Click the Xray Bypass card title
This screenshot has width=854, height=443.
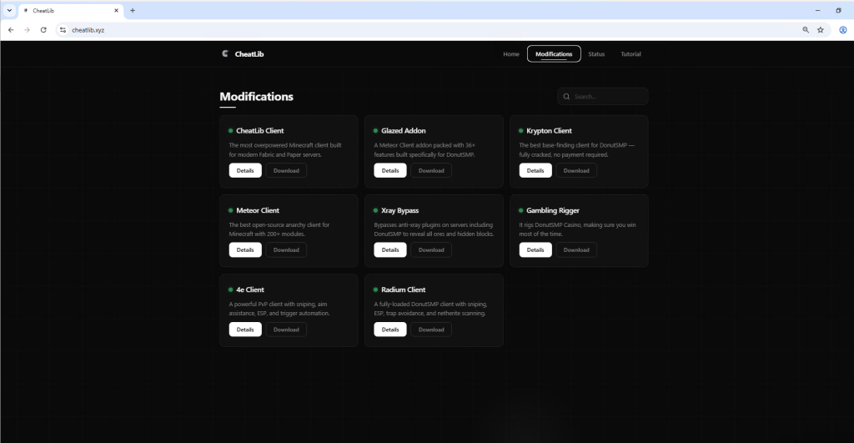pyautogui.click(x=399, y=210)
